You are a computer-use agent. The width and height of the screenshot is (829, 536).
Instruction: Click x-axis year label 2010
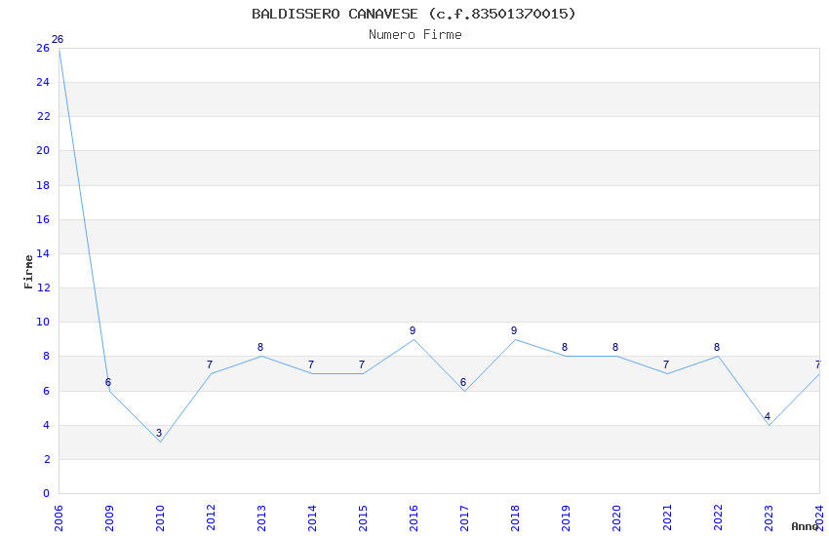[160, 518]
